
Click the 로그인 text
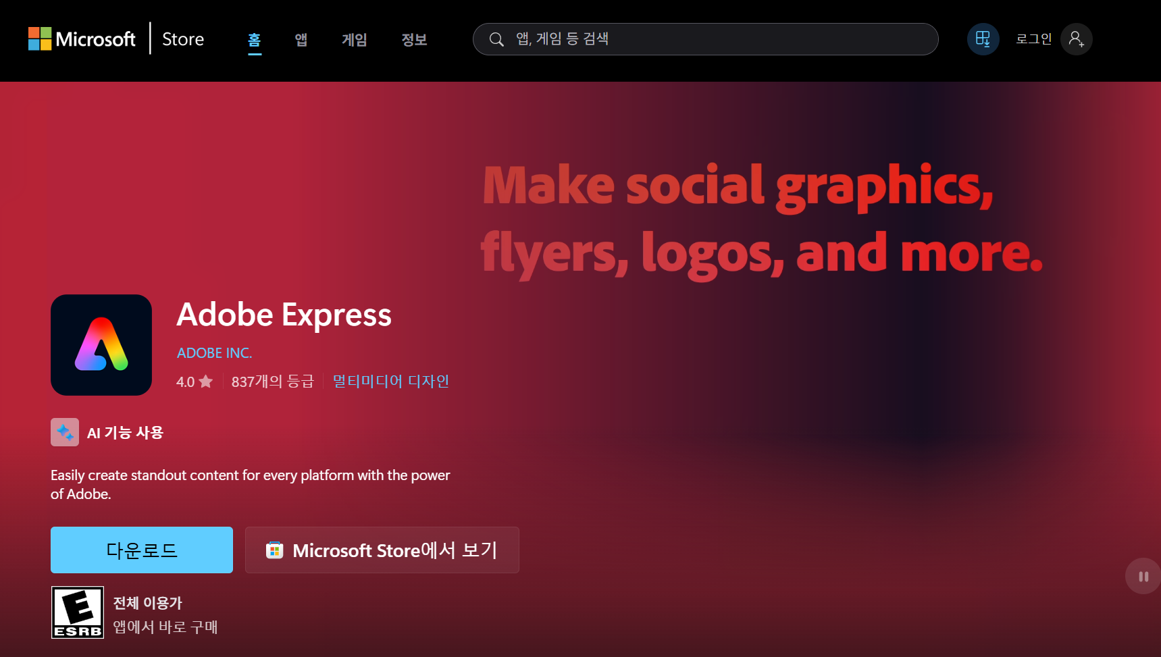coord(1034,39)
